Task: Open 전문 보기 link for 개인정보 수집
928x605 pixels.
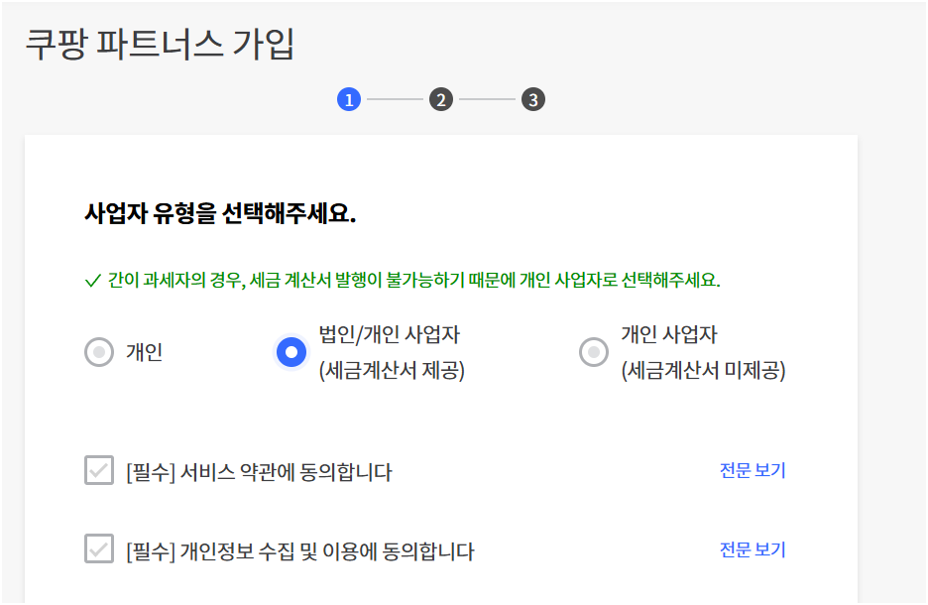Action: 753,549
